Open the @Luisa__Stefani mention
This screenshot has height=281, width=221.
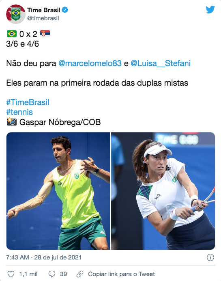161,63
